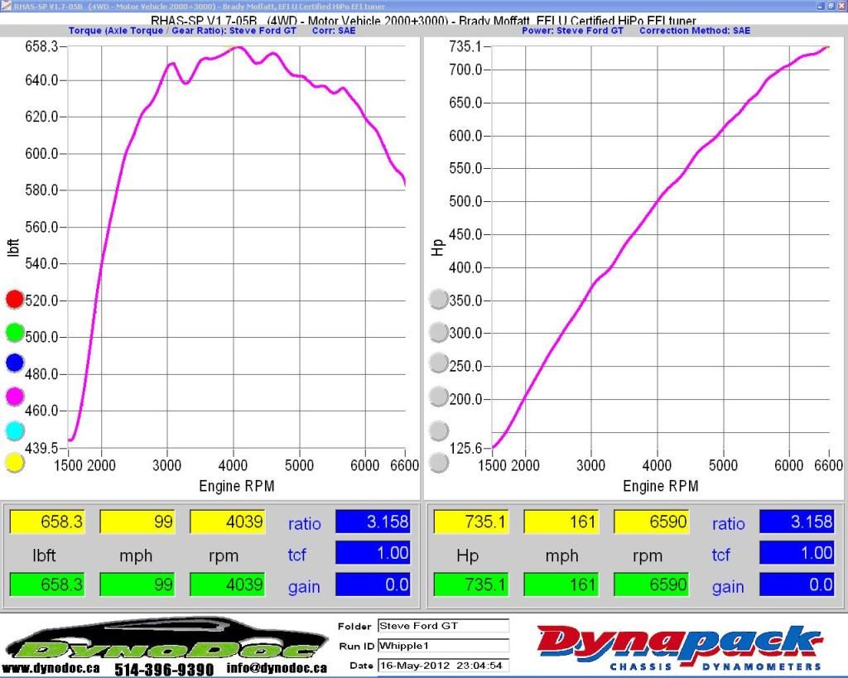This screenshot has width=848, height=678.
Task: Click the application icon in the title bar
Action: [7, 6]
